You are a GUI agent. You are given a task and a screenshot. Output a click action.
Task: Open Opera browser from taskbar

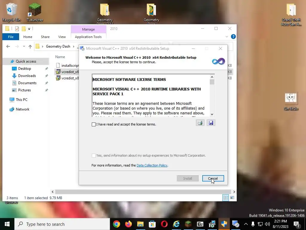pos(164,224)
